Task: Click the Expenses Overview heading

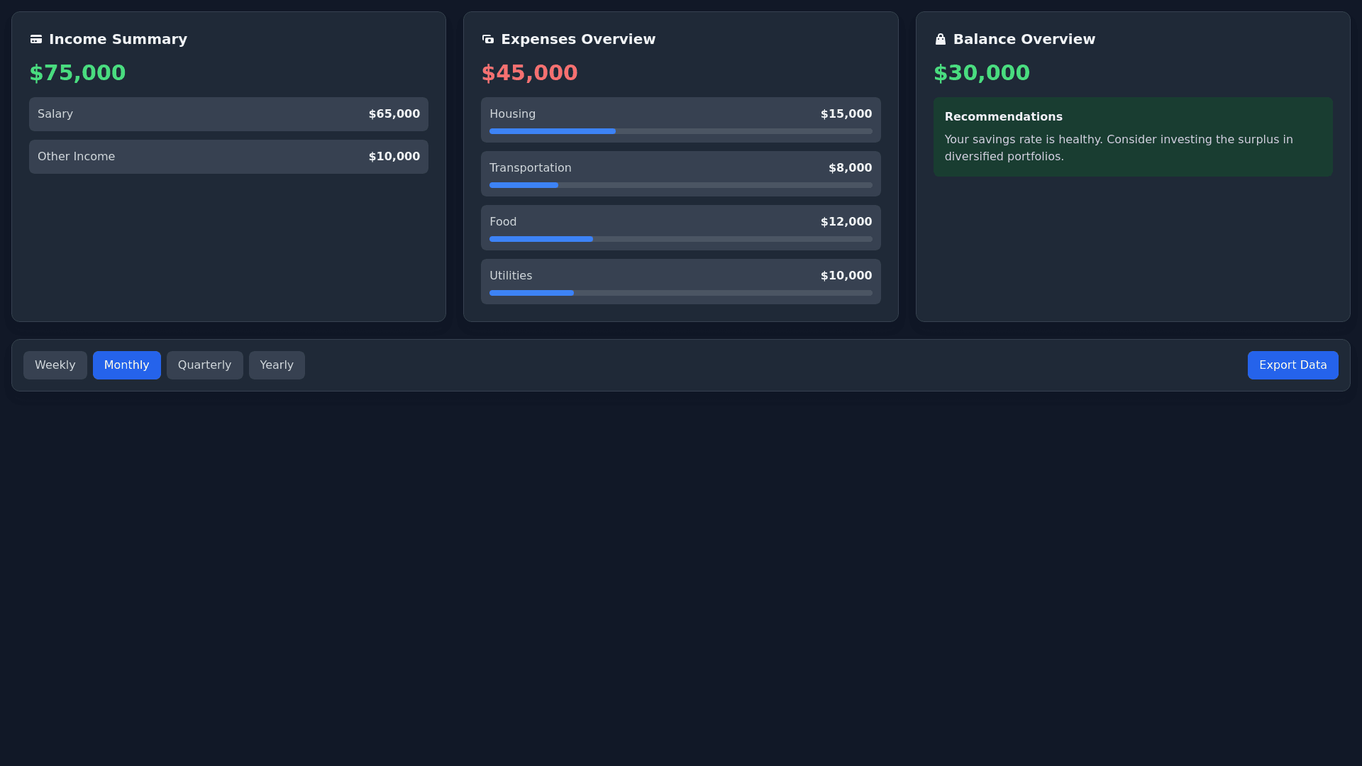Action: coord(578,39)
